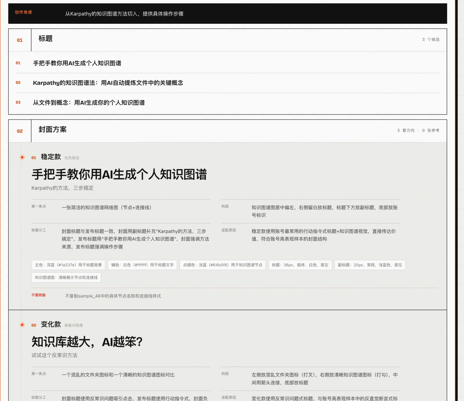
Task: Click 适配原因 text starting 稳定款使用账号最常用
Action: point(324,235)
